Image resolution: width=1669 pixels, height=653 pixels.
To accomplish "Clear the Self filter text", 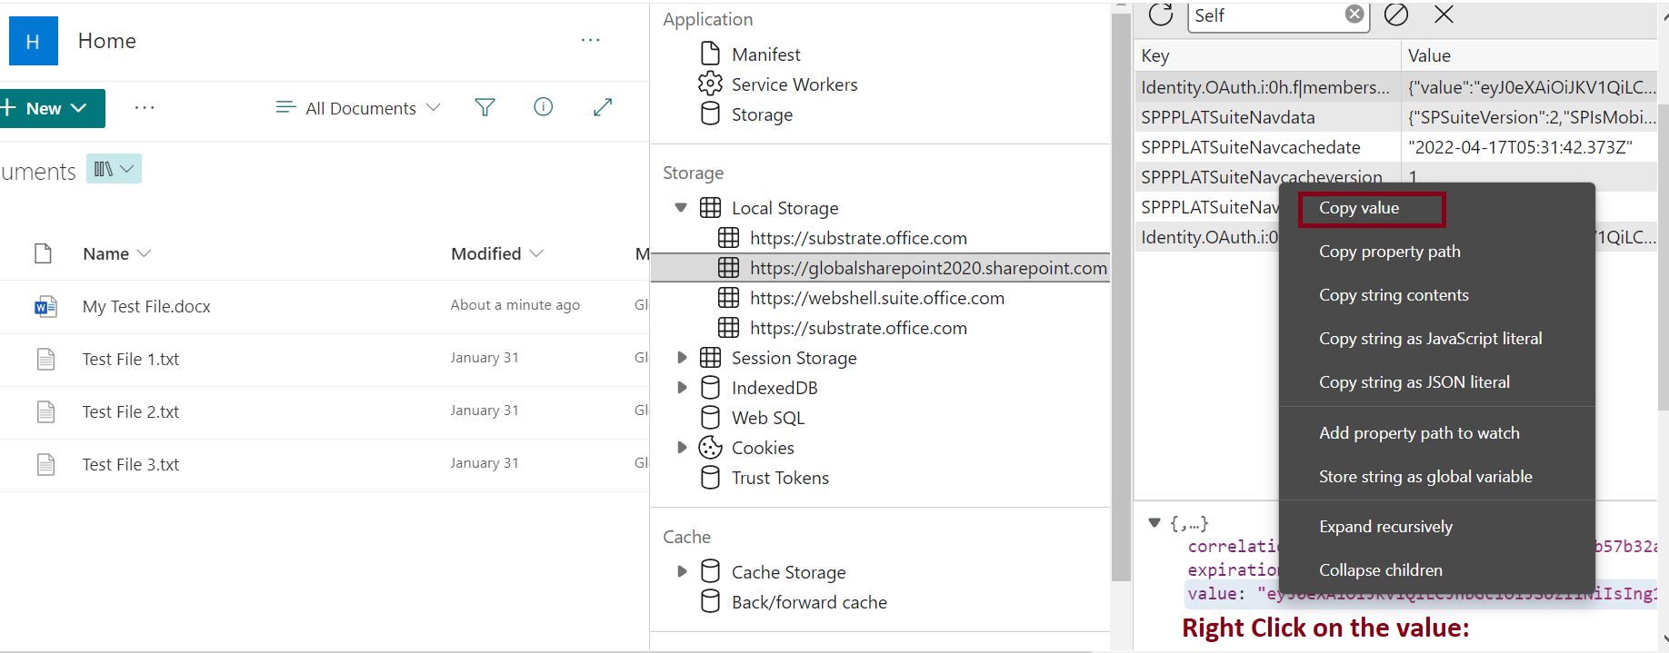I will pyautogui.click(x=1354, y=15).
